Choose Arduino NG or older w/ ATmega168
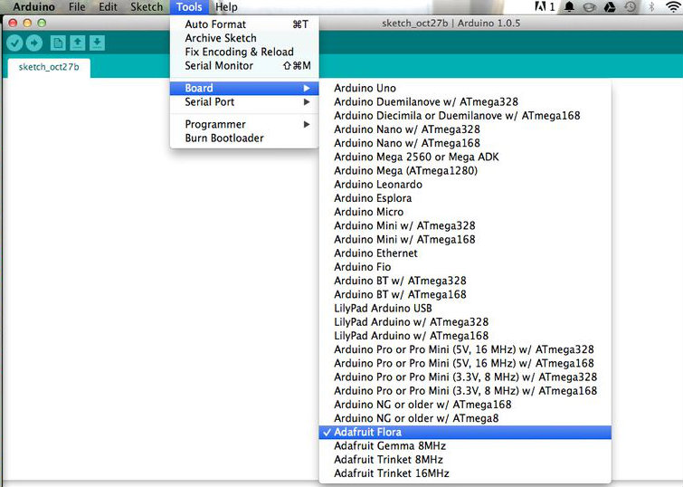Screen dimensions: 683x487 click(x=465, y=405)
